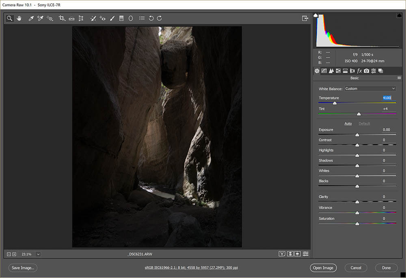Click the Auto exposure adjustment link
406x278 pixels.
pos(348,124)
